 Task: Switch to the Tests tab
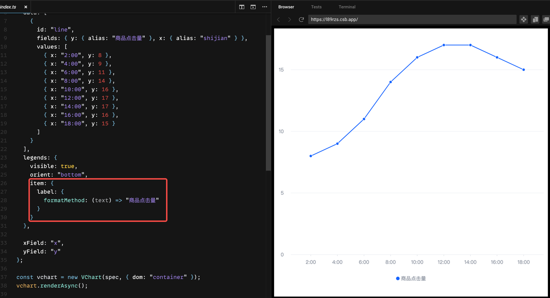coord(316,7)
